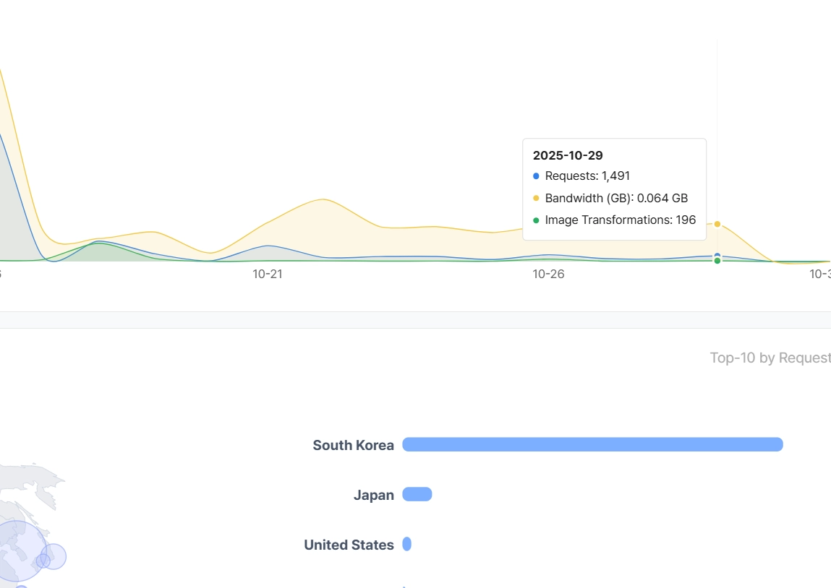Image resolution: width=831 pixels, height=588 pixels.
Task: Click the green Image Transformations tooltip dot
Action: 536,220
